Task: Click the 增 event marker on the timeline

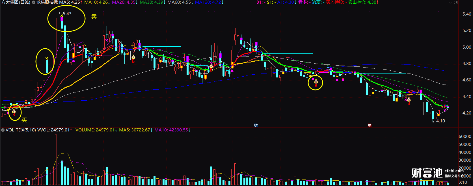Action: point(370,126)
